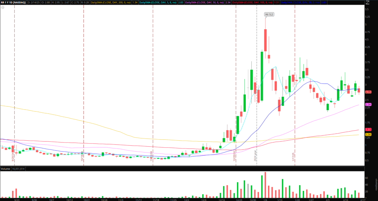Click the R: 0.28 range value
This screenshot has width=378, height=201.
[x=85, y=3]
